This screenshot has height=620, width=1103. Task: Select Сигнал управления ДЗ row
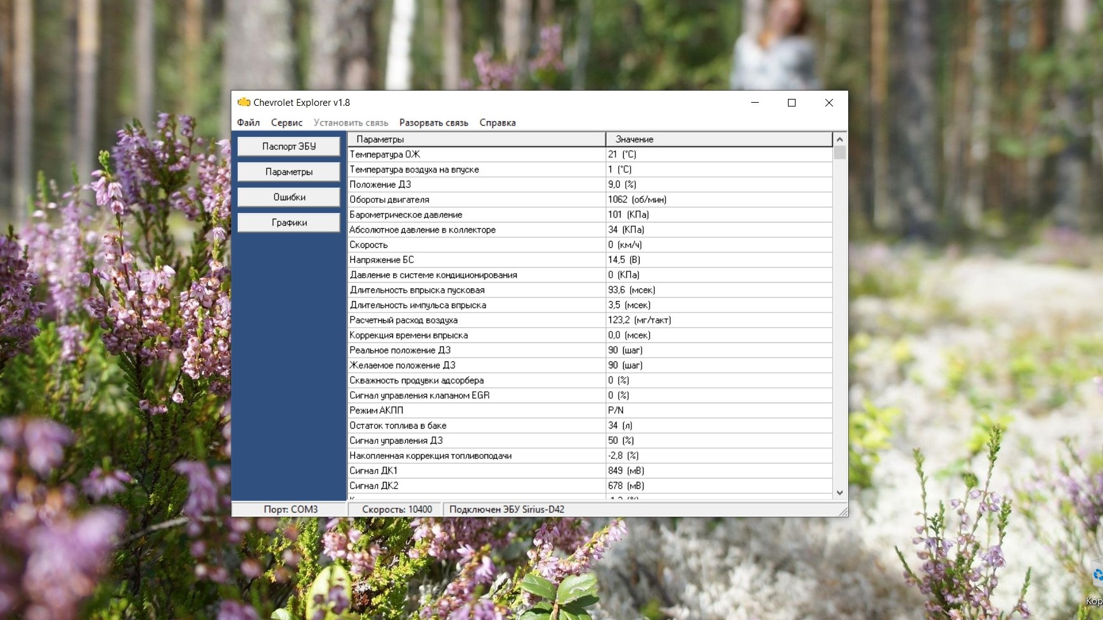click(590, 441)
